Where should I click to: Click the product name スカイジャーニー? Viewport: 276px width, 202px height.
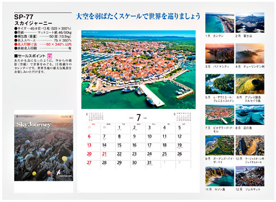click(x=33, y=24)
